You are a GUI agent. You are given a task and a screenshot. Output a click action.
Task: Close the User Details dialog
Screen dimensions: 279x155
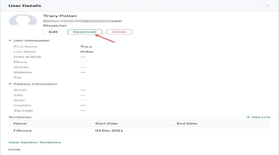[x=267, y=6]
